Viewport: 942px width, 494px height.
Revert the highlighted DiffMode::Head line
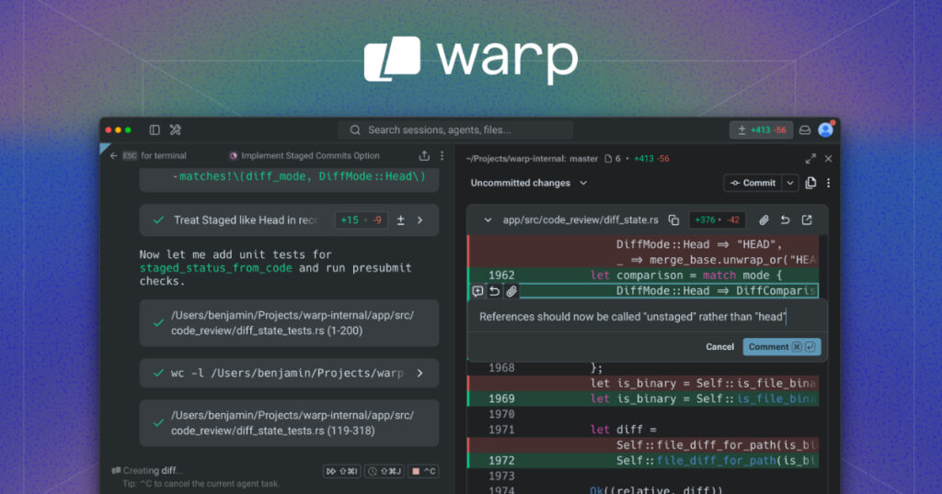click(494, 291)
